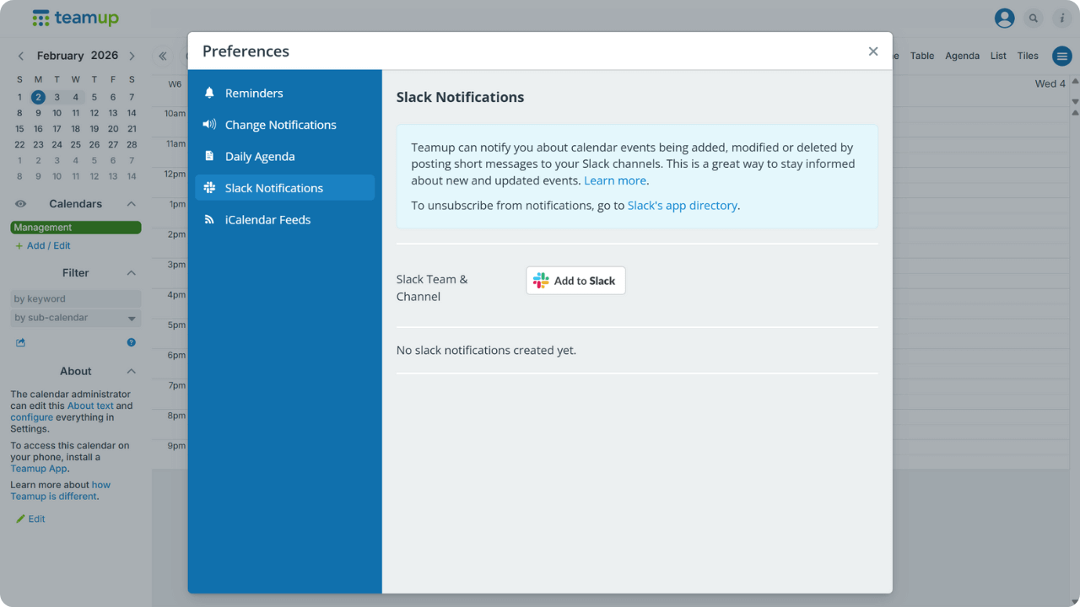This screenshot has height=607, width=1080.
Task: Click the info icon in header
Action: point(1061,18)
